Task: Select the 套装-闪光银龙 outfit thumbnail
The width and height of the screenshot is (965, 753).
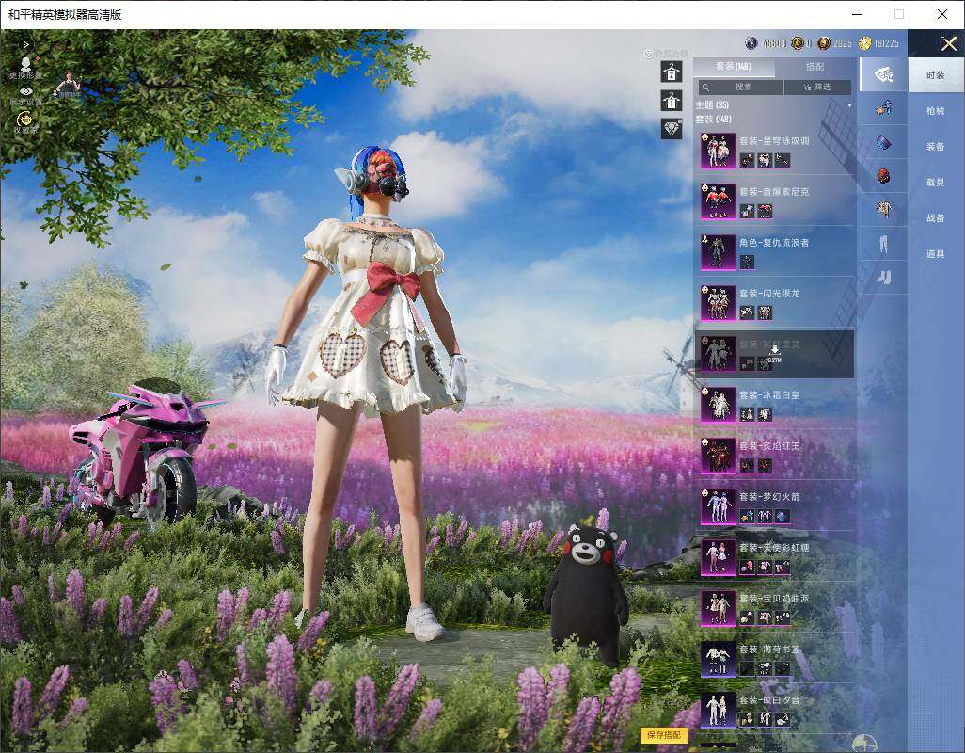Action: point(719,302)
